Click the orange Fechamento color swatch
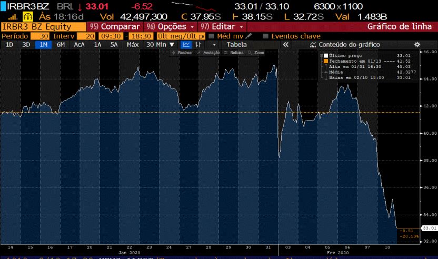Screen dimensions: 438x259 click(x=326, y=61)
